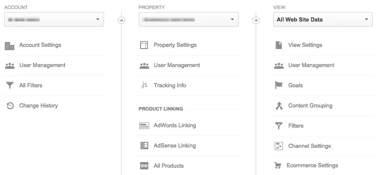Click the Tracking Info .js icon

point(144,85)
